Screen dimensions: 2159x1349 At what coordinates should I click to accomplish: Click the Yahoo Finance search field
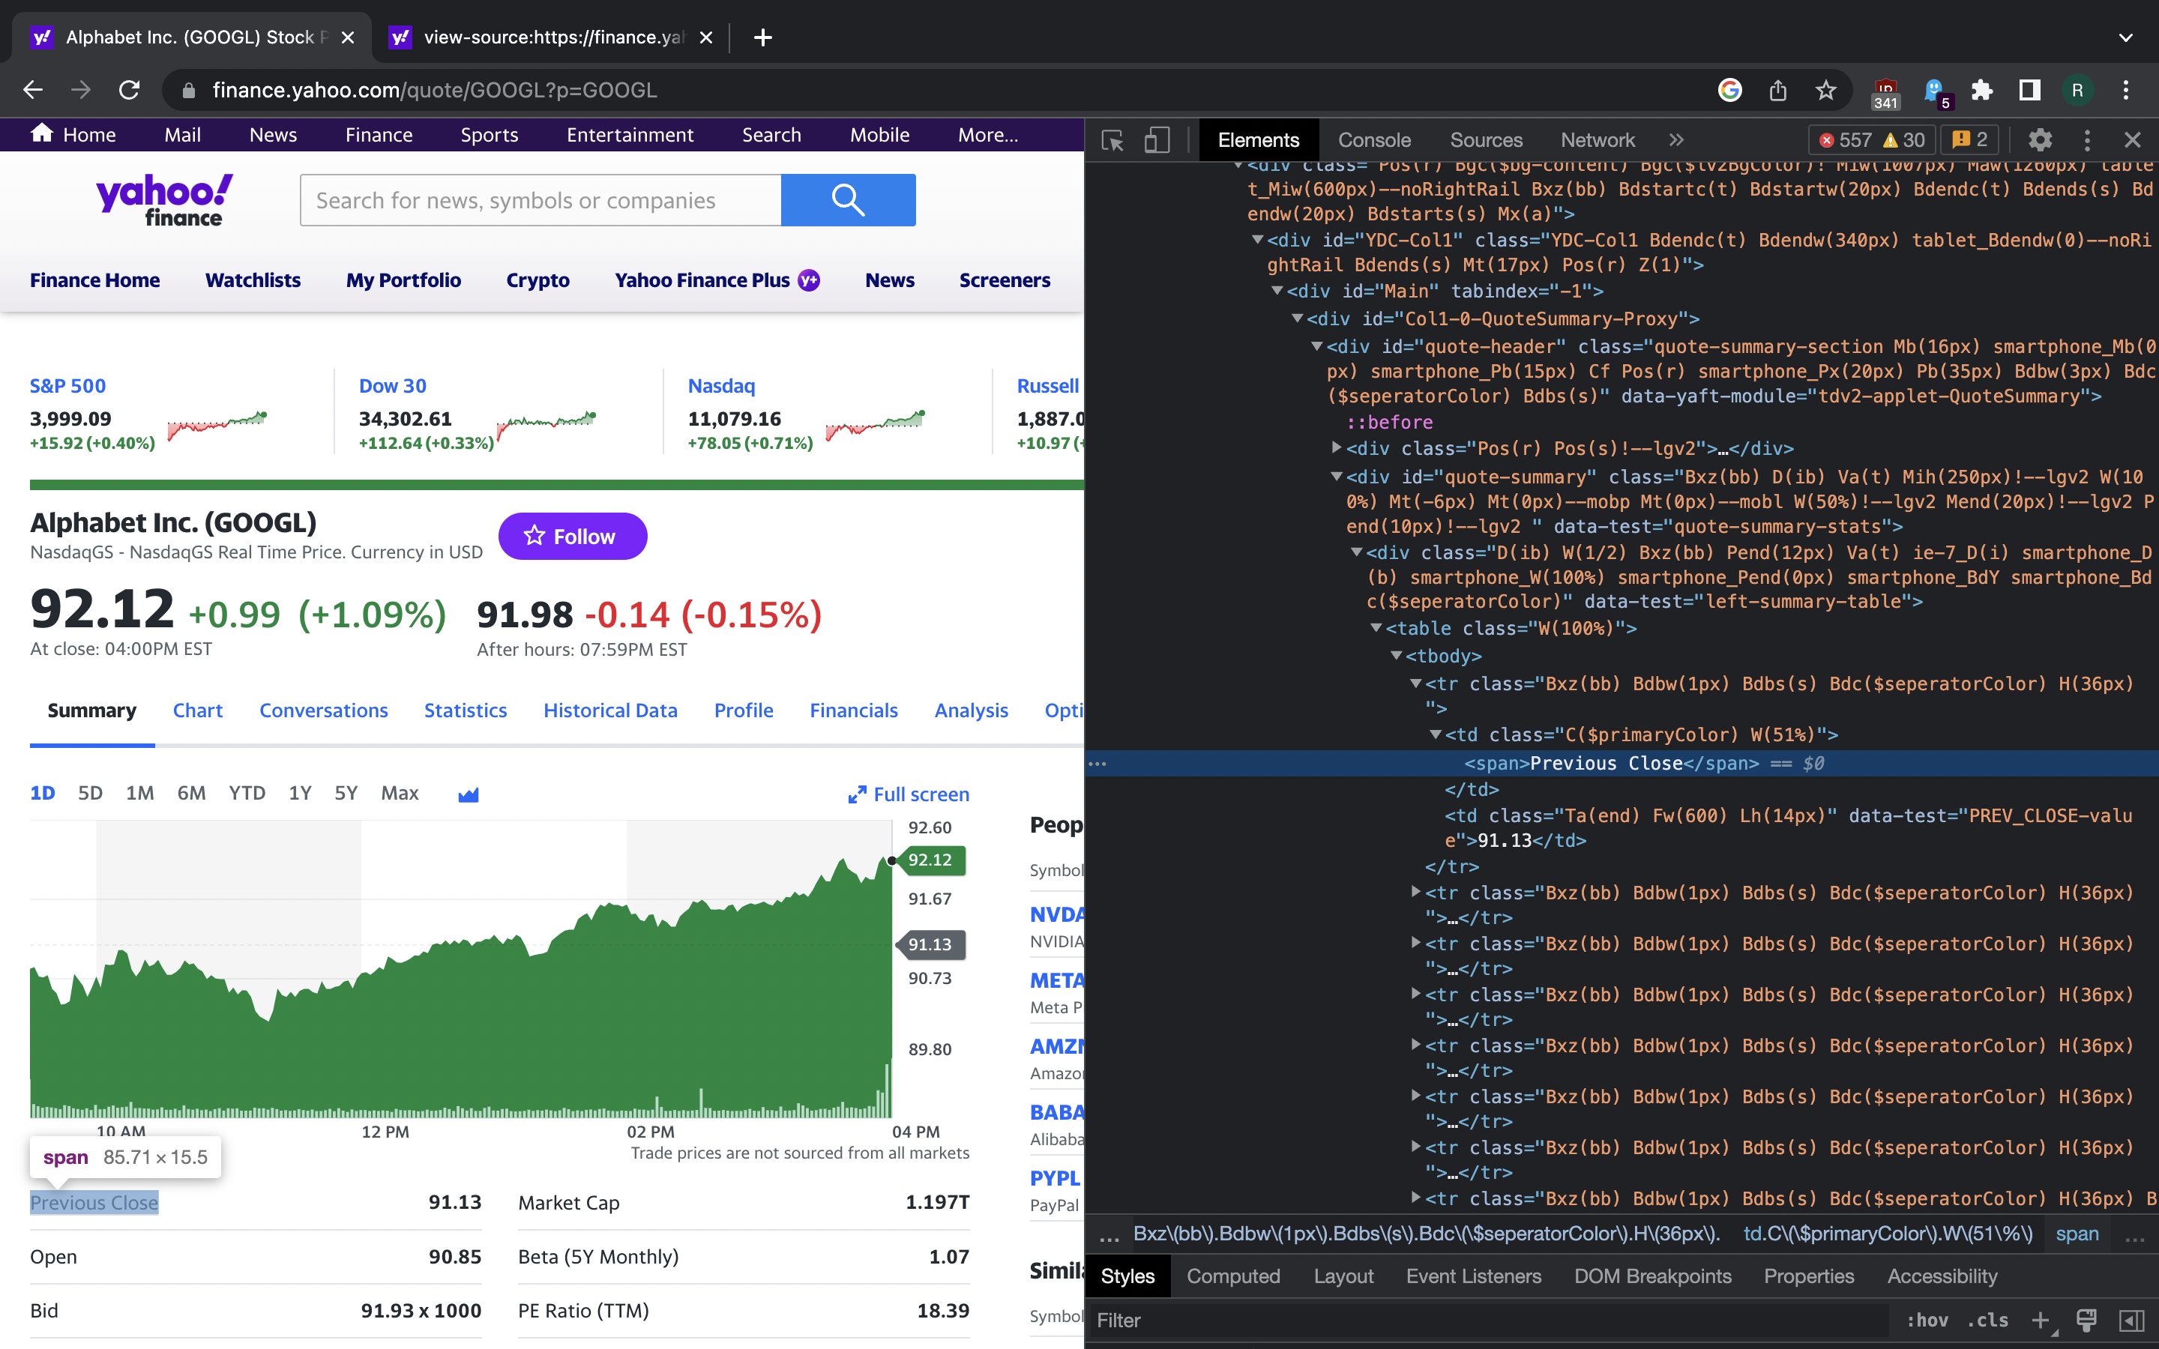tap(540, 200)
